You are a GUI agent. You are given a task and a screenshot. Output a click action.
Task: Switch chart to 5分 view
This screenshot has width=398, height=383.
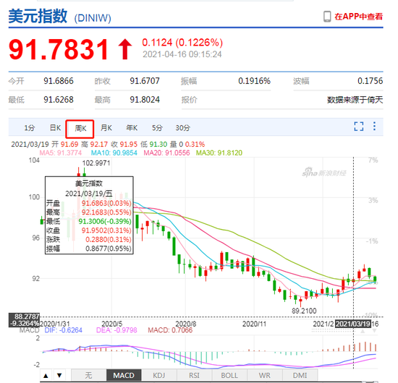pyautogui.click(x=157, y=128)
